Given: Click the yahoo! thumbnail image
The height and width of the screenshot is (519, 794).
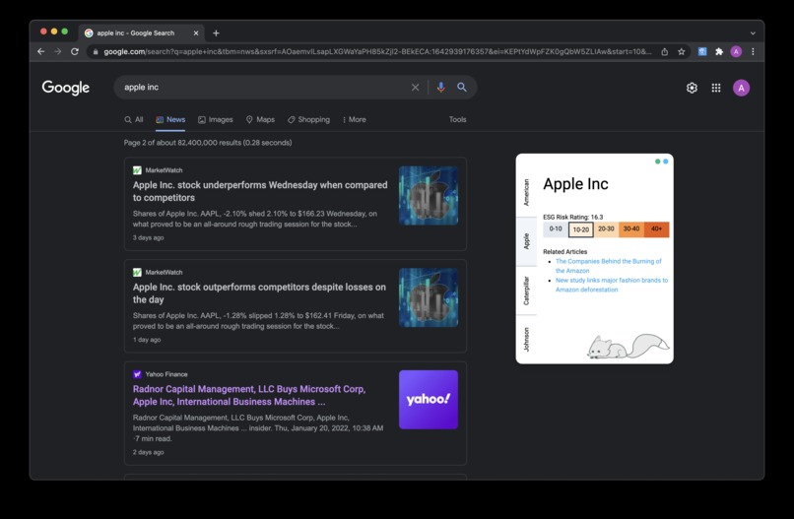Looking at the screenshot, I should pos(429,400).
